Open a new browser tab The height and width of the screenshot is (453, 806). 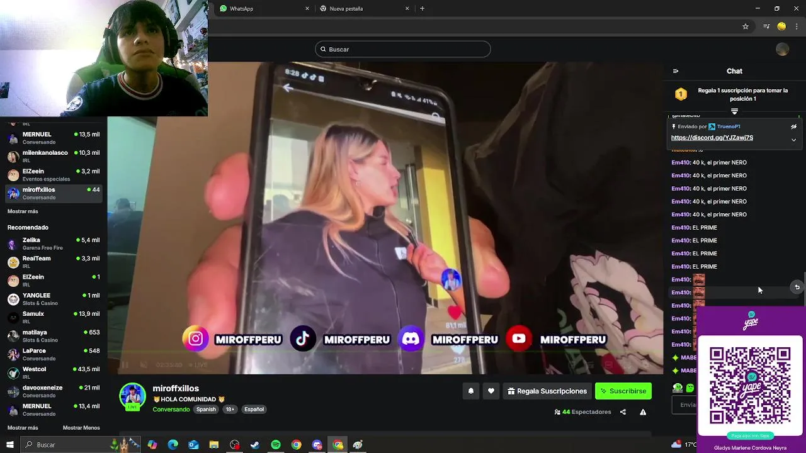click(x=422, y=9)
